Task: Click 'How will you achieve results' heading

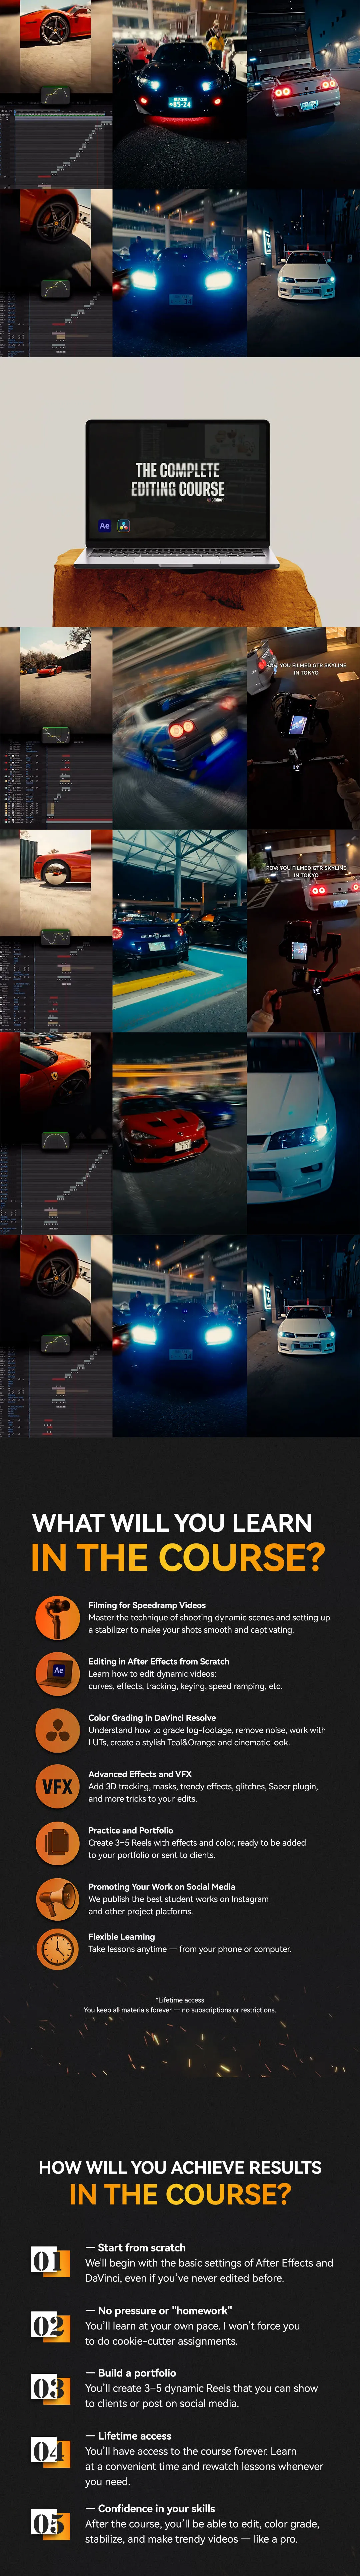Action: click(180, 2167)
